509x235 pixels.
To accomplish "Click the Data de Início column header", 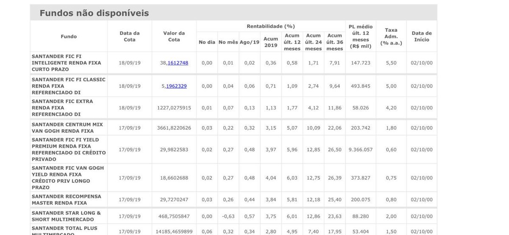I will [x=422, y=36].
